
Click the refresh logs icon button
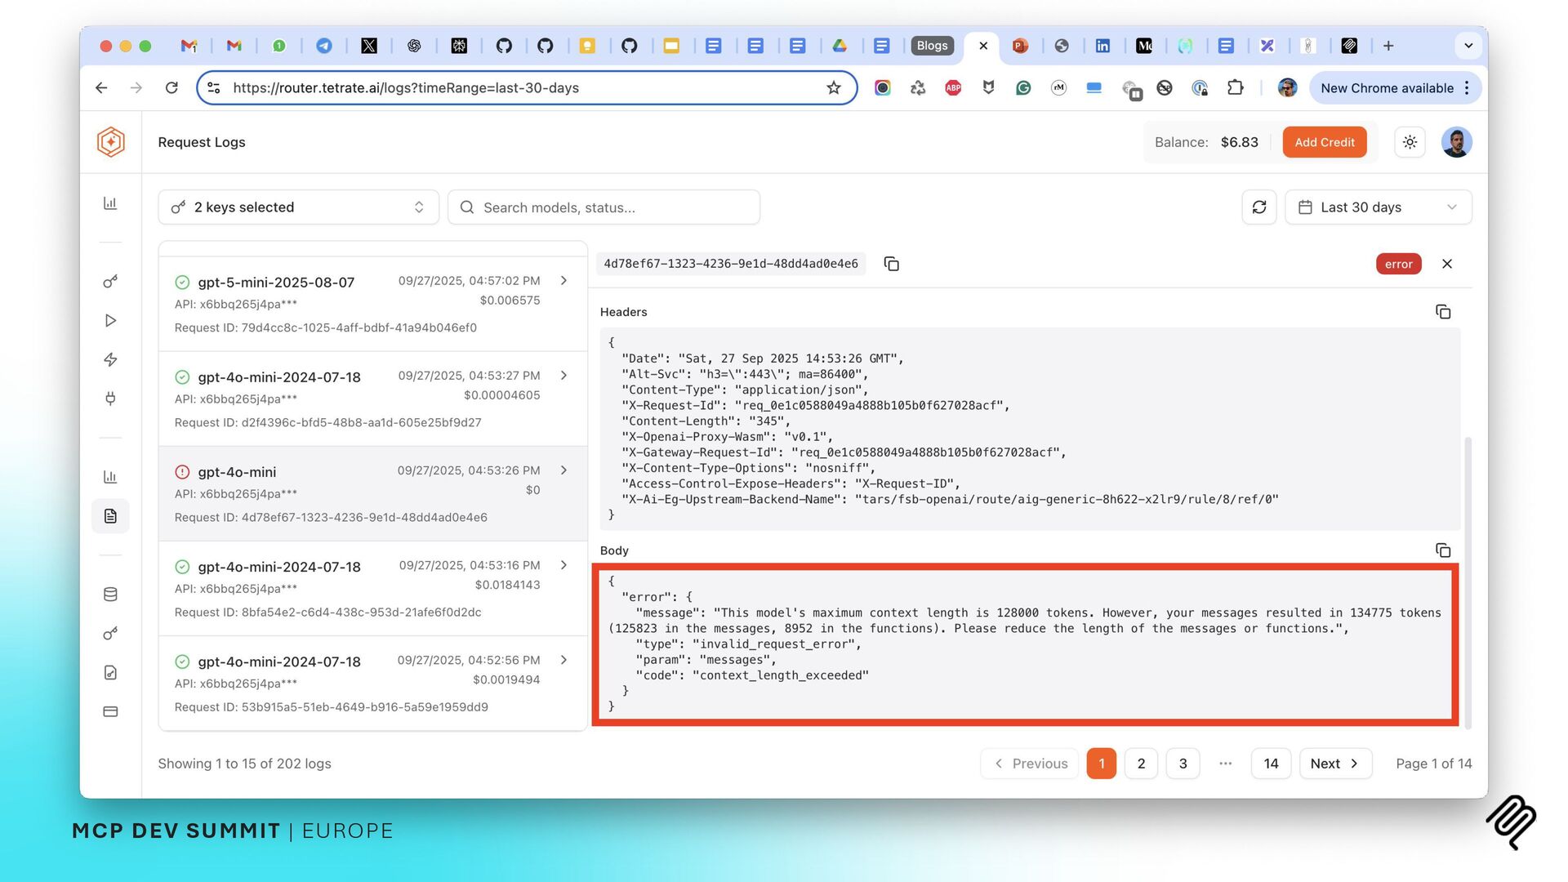(1258, 207)
